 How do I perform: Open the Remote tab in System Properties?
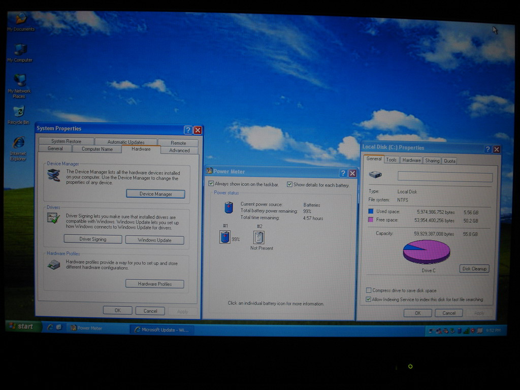[x=178, y=143]
